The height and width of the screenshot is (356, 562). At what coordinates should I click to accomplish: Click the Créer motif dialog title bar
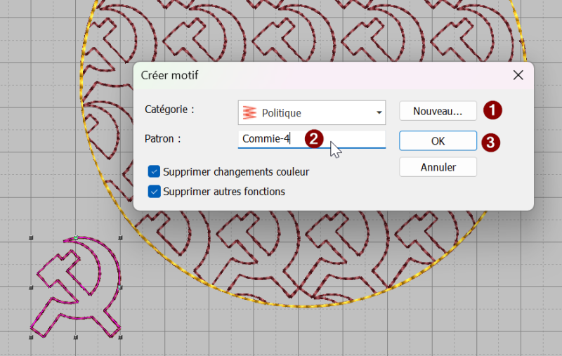pyautogui.click(x=322, y=75)
